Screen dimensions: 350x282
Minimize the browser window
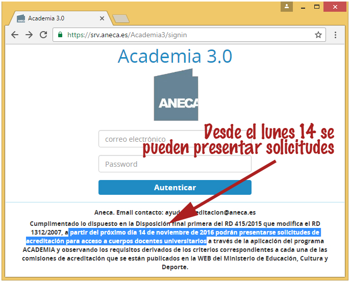[x=303, y=7]
